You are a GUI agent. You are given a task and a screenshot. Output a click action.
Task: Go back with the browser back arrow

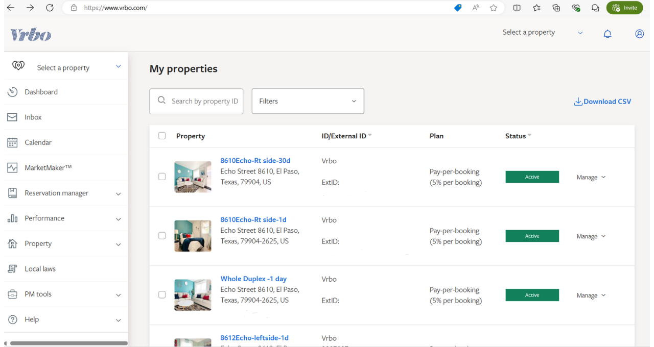pos(10,8)
